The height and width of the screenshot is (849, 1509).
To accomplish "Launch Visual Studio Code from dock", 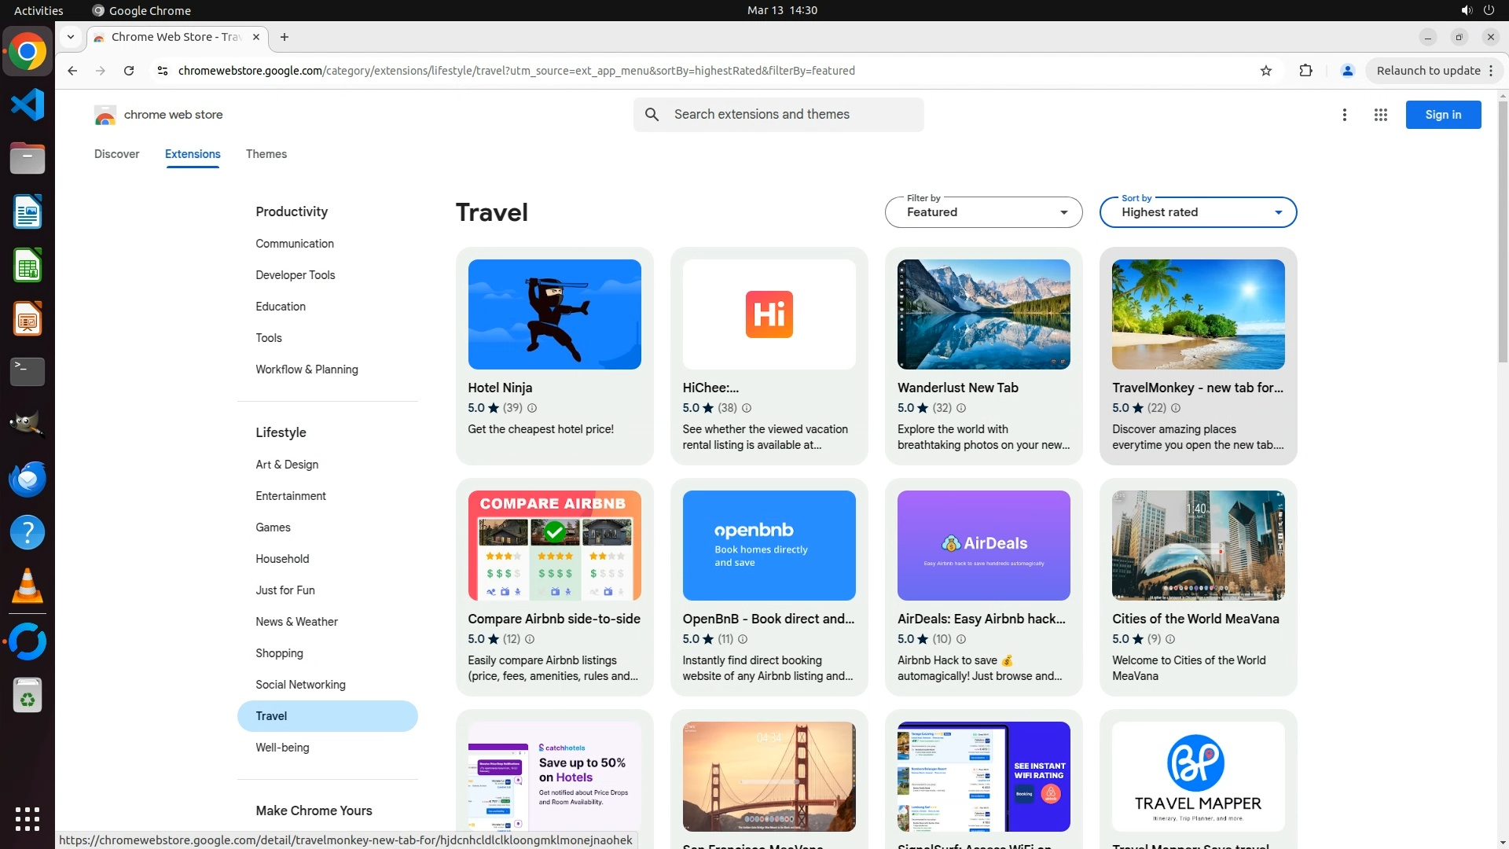I will click(x=28, y=105).
